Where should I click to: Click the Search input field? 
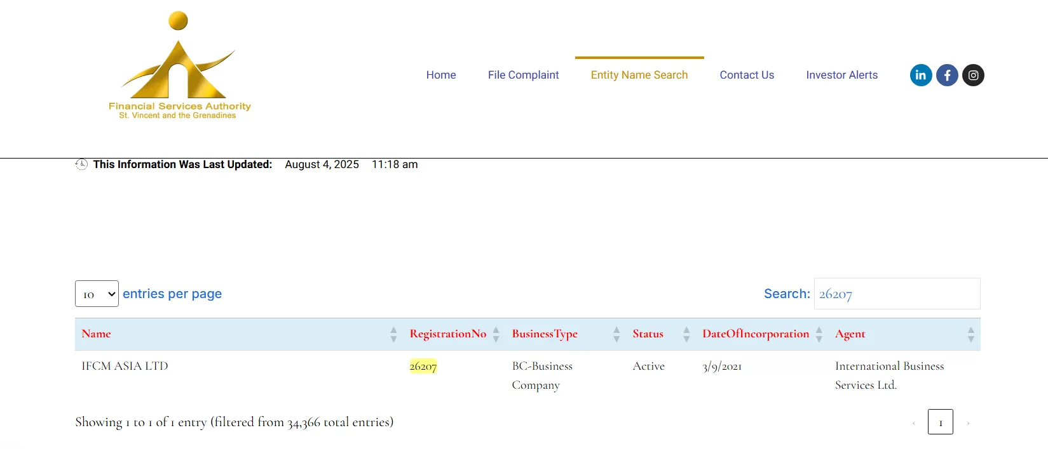897,294
